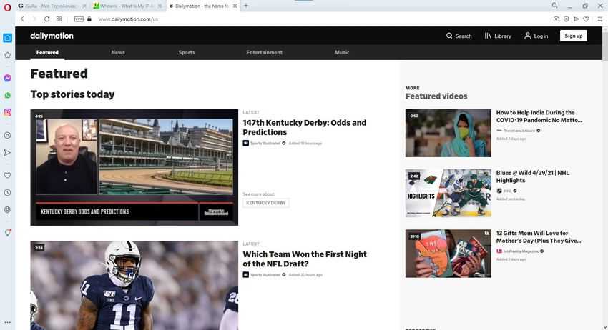Screen dimensions: 608x330
Task: Open the Library page
Action: coord(498,36)
